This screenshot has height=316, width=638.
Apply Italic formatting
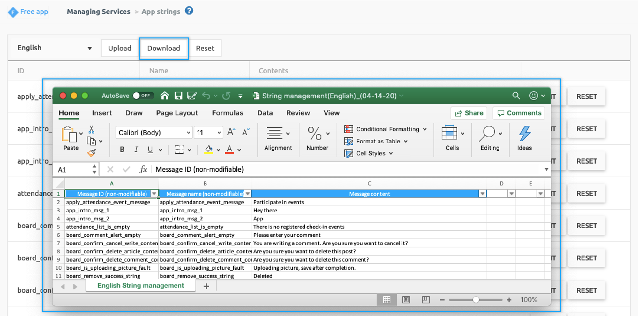(136, 150)
